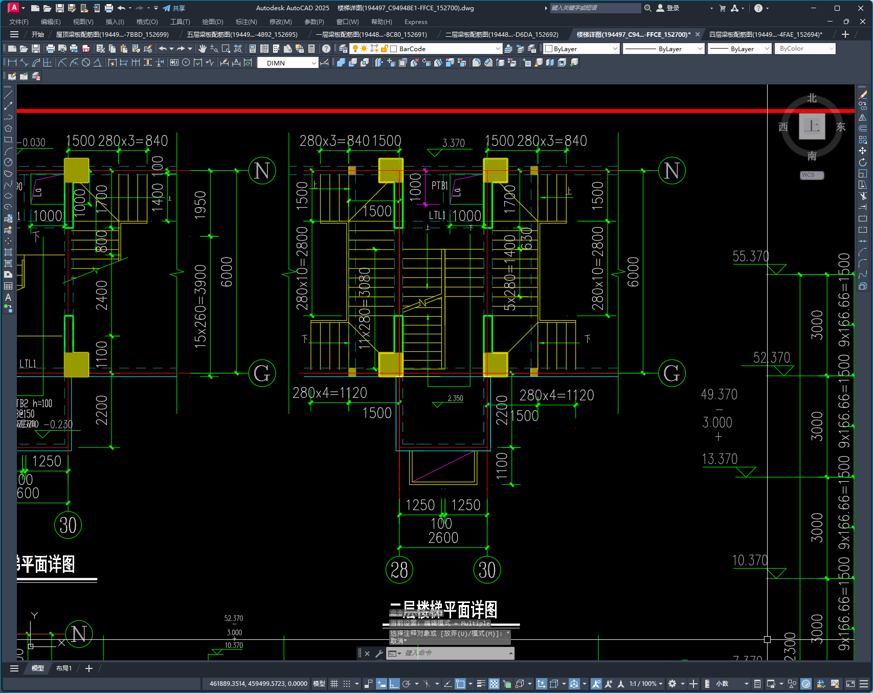Select the Linear dimension tool
The height and width of the screenshot is (693, 873).
pos(12,62)
